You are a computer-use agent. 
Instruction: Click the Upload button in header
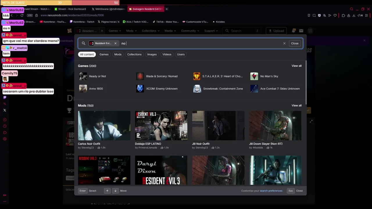(x=276, y=31)
